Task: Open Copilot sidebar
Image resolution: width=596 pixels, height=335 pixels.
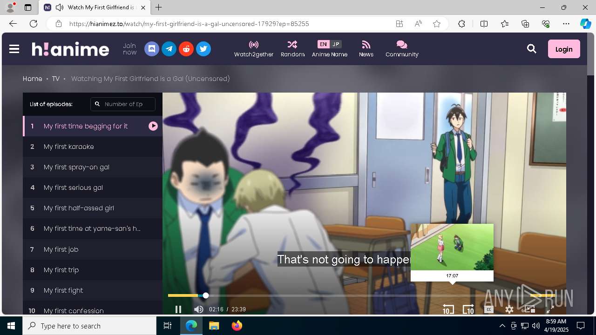Action: point(585,24)
